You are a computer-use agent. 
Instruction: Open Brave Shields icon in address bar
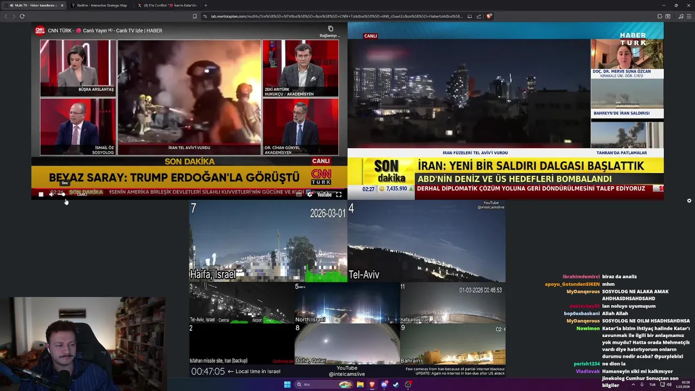(489, 16)
